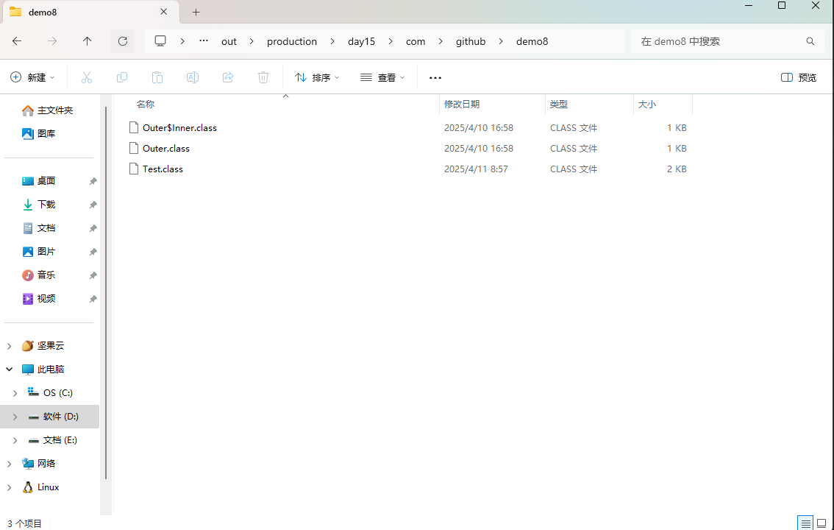Toggle the 预览 preview pane
This screenshot has height=530, width=834.
[x=799, y=77]
